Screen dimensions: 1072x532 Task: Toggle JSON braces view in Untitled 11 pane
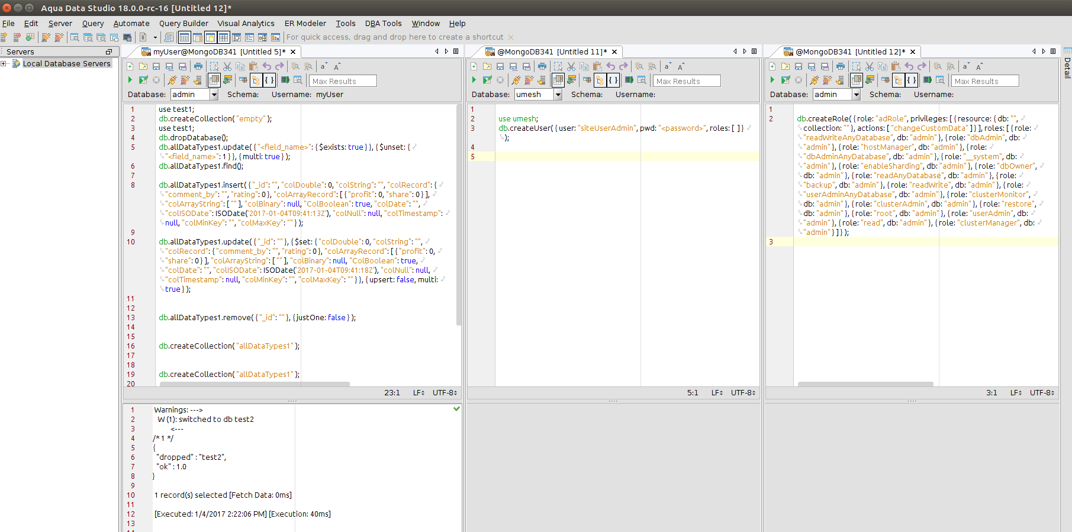click(x=613, y=80)
